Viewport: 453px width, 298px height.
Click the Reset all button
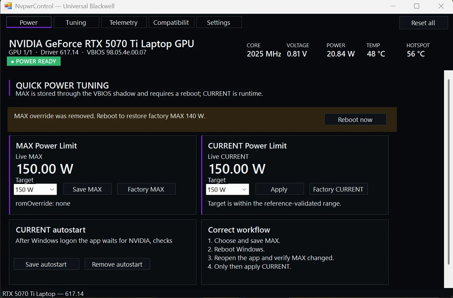click(x=423, y=23)
